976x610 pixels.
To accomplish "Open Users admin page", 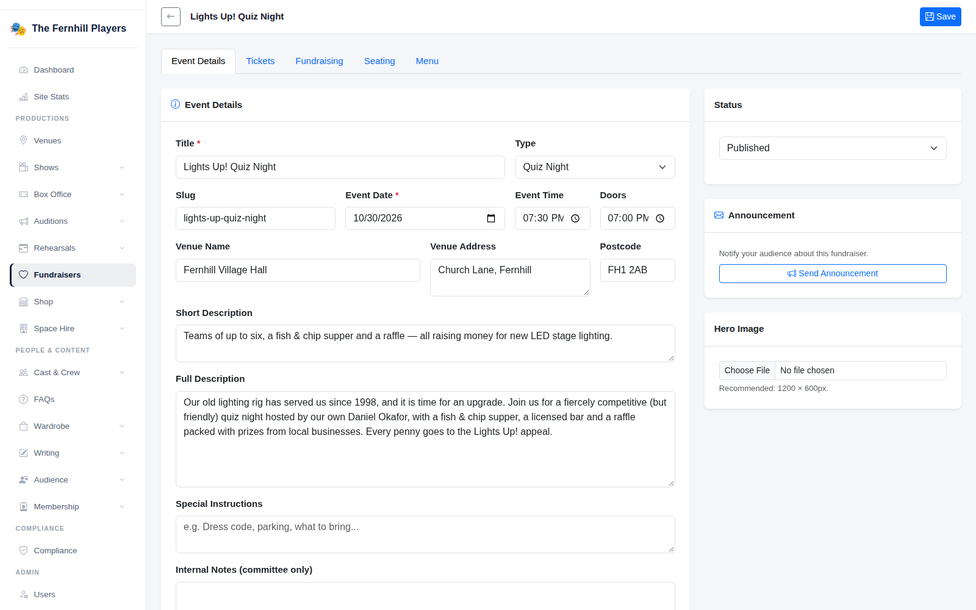I will pos(73,595).
